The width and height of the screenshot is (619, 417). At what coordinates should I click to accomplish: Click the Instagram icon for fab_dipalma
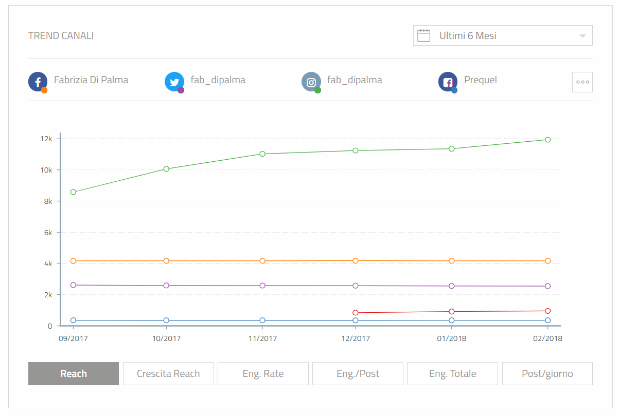(x=311, y=82)
